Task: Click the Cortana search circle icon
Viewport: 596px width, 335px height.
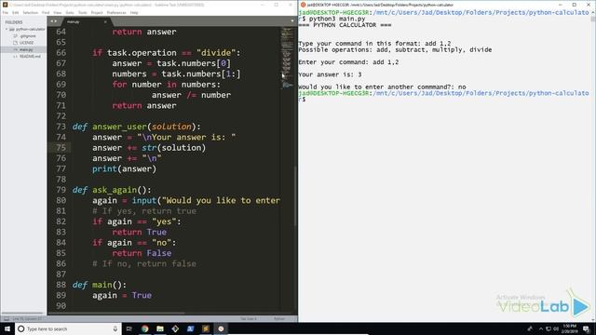Action: coord(21,328)
